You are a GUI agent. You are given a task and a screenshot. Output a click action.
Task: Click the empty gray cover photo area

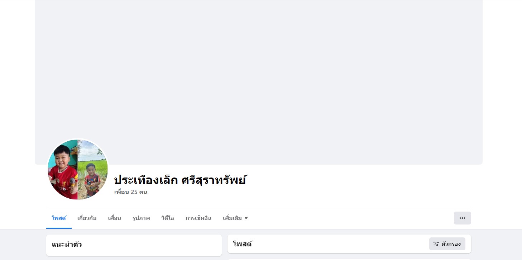point(259,72)
